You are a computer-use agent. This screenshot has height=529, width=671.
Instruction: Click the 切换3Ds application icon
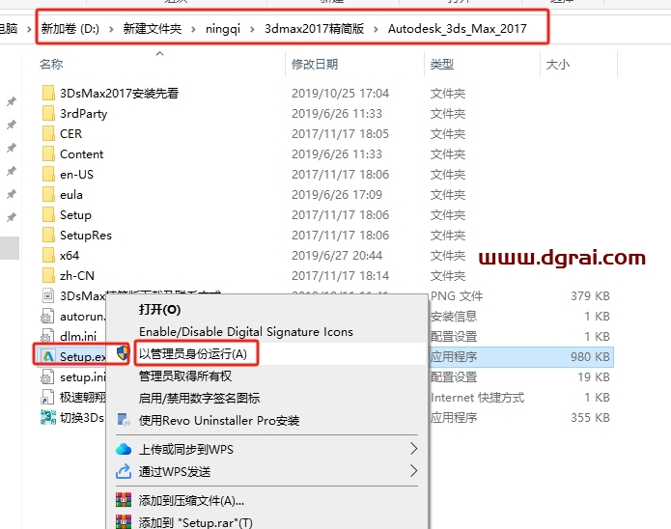[48, 417]
